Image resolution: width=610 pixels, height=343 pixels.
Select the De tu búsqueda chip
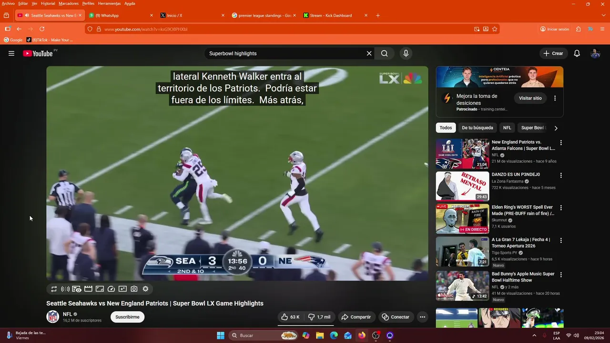click(x=477, y=128)
